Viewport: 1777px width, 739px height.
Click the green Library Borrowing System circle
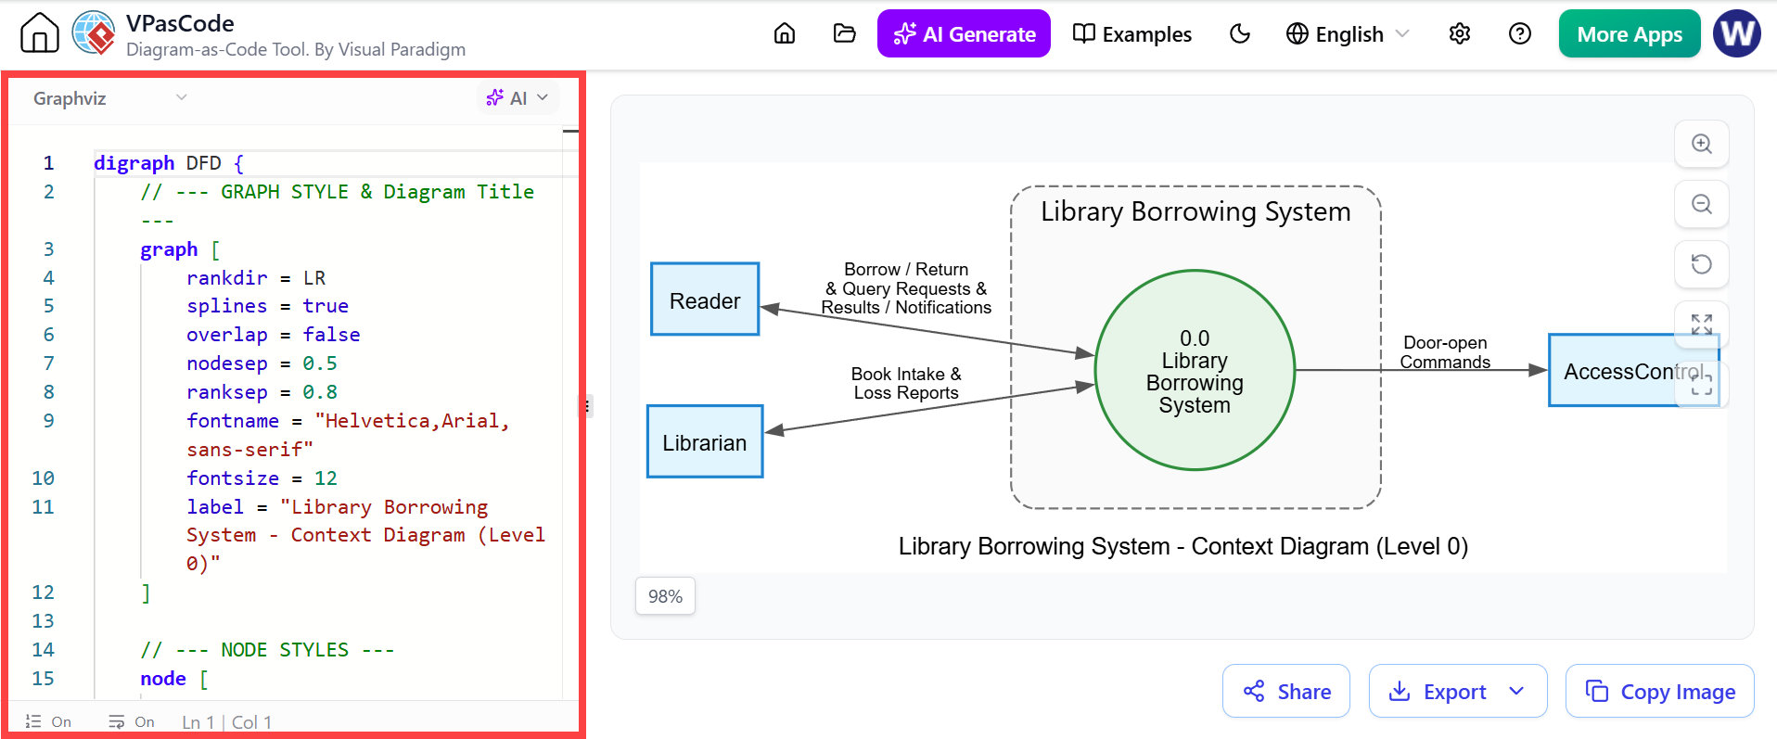point(1195,370)
